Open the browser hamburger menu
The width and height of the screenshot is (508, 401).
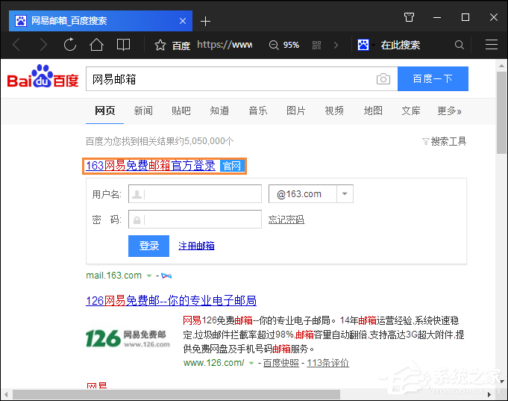(491, 45)
